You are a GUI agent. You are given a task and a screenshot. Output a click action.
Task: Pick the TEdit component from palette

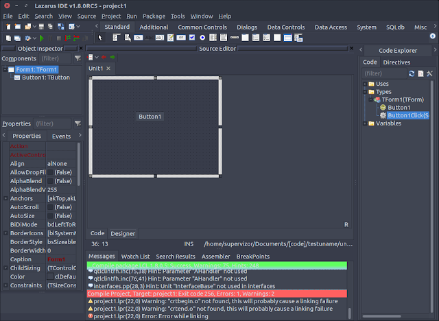click(160, 38)
